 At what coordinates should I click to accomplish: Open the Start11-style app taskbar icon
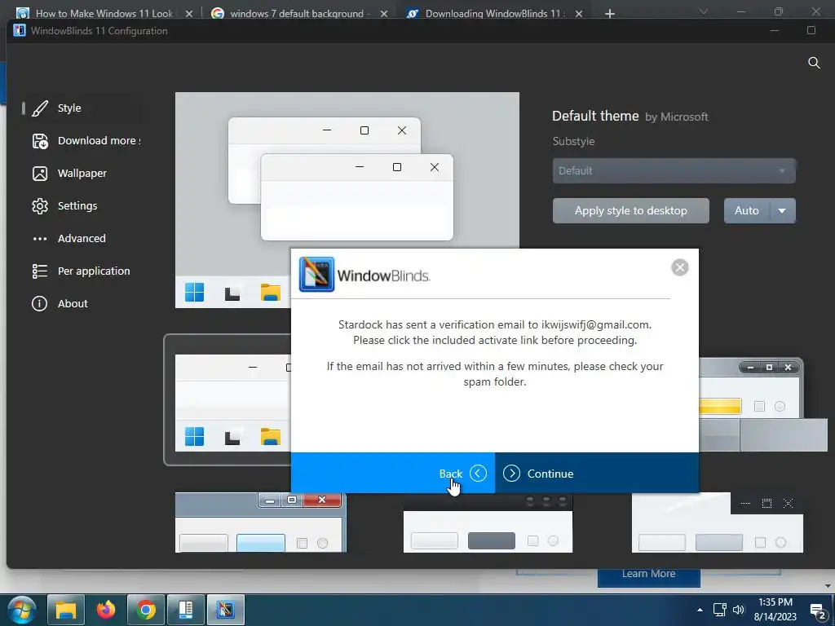(185, 610)
